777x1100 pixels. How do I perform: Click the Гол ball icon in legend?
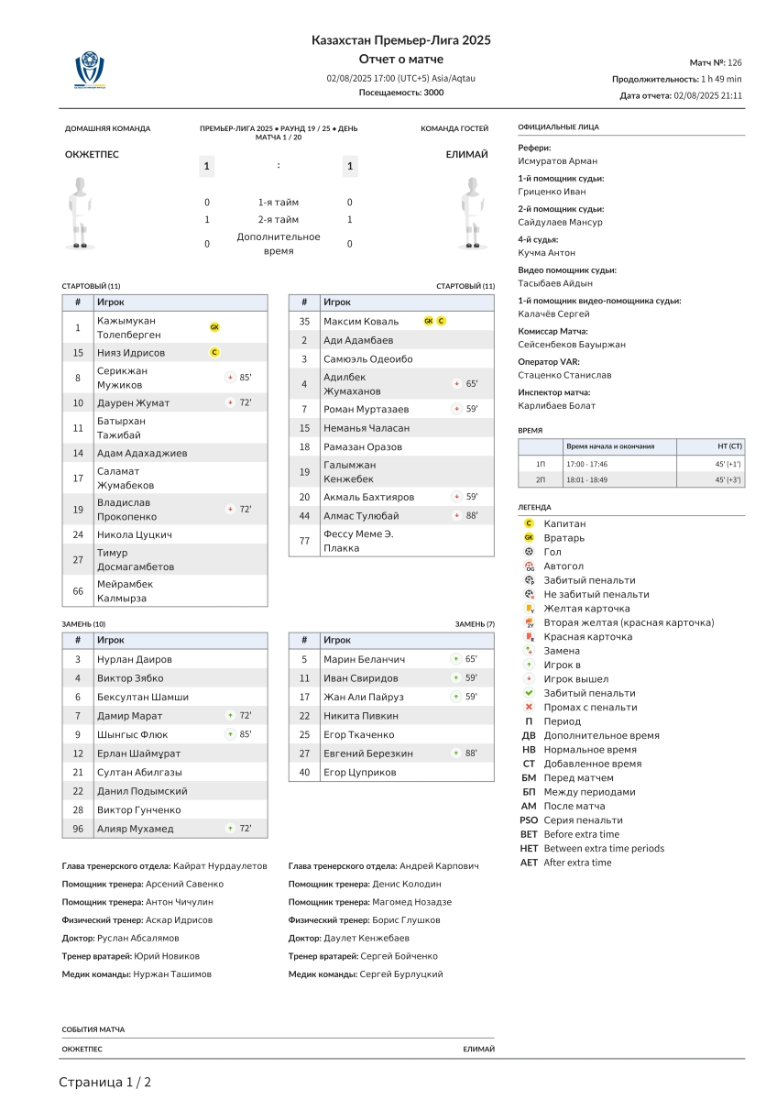pyautogui.click(x=529, y=552)
